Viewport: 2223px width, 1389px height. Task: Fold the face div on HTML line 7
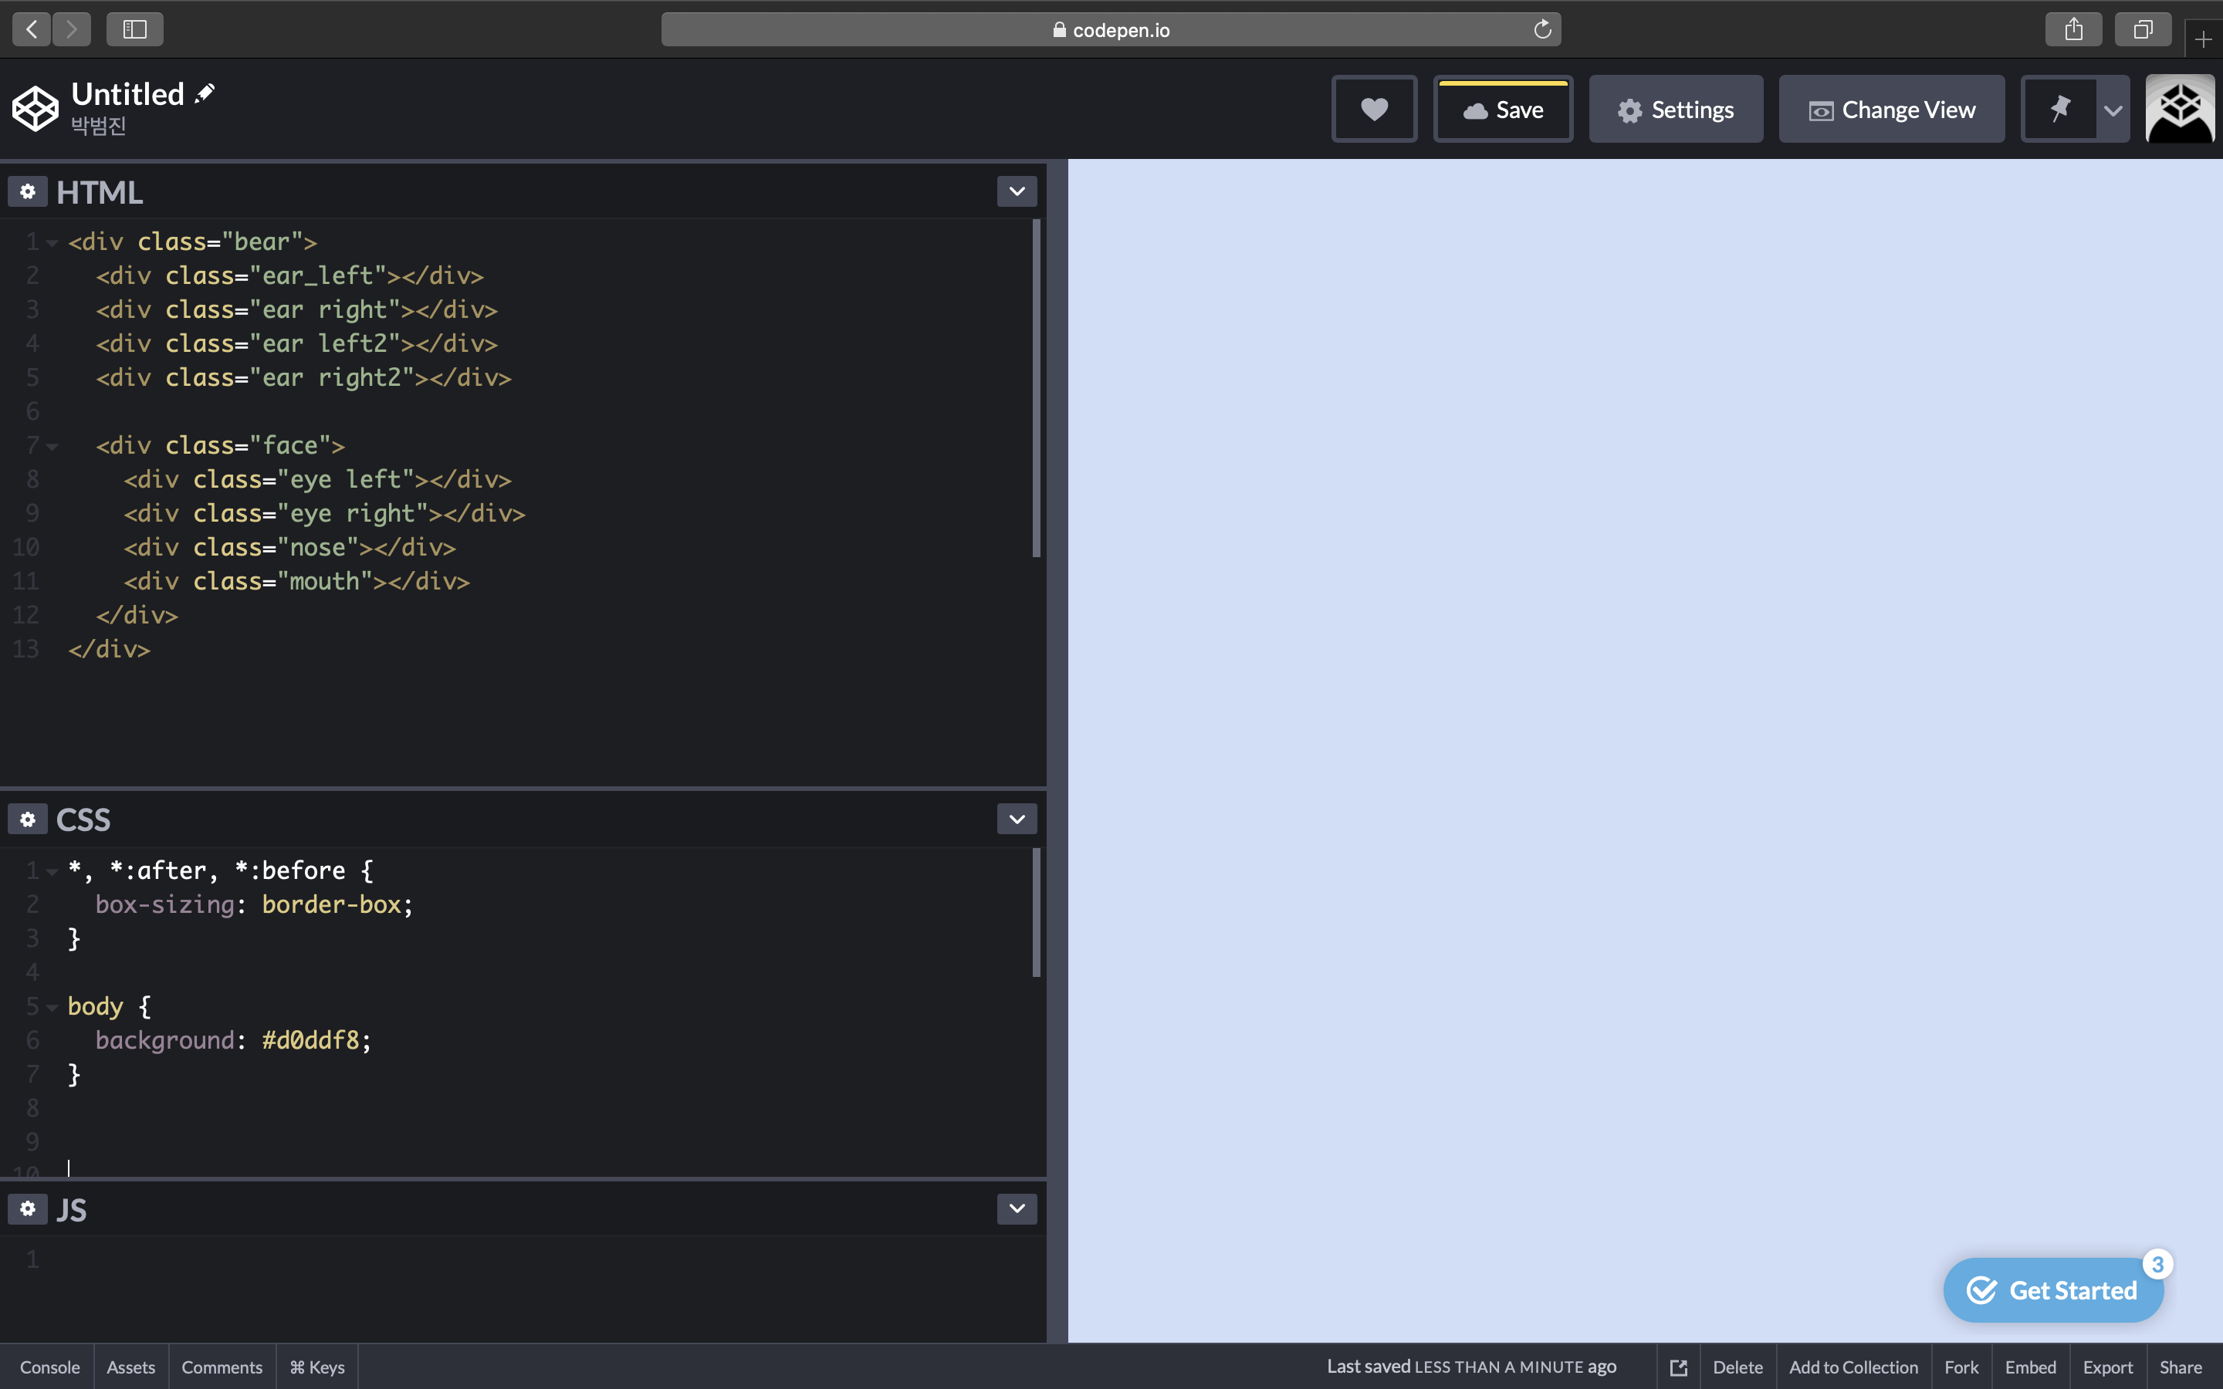coord(52,447)
